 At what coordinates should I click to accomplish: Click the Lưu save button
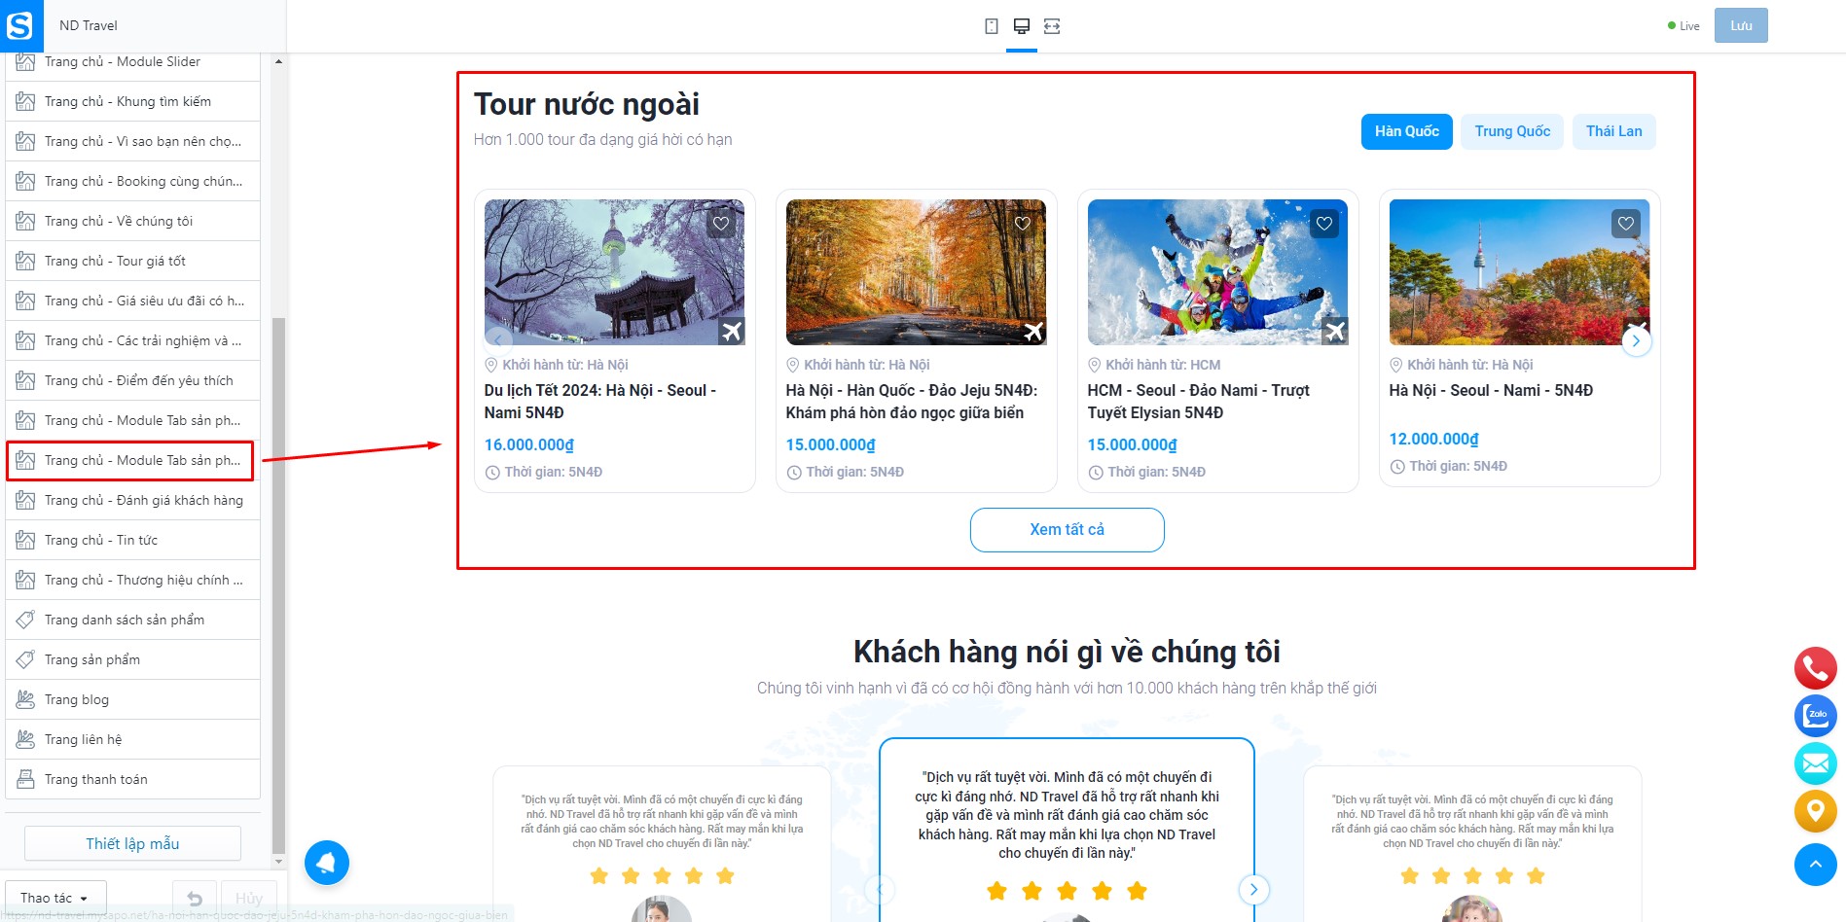[x=1741, y=26]
